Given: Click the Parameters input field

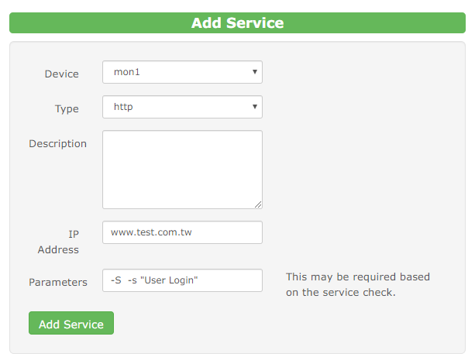Looking at the screenshot, I should pos(182,280).
